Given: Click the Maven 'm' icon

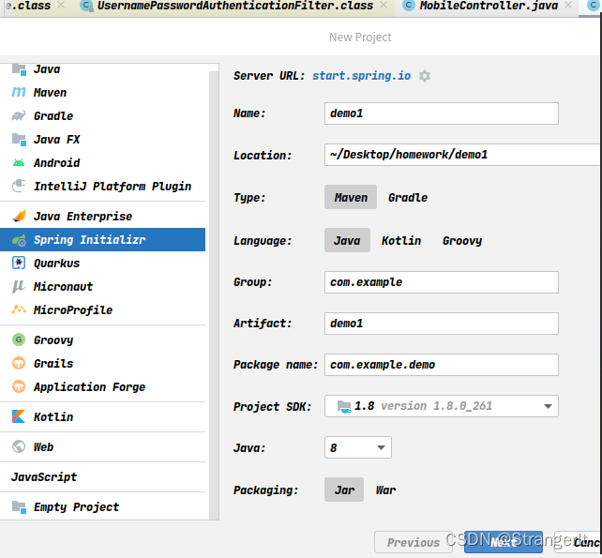Looking at the screenshot, I should [x=19, y=92].
